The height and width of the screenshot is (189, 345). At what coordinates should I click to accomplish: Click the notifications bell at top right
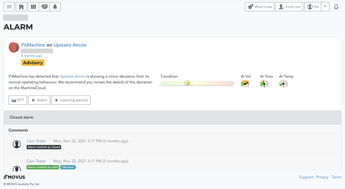[336, 7]
